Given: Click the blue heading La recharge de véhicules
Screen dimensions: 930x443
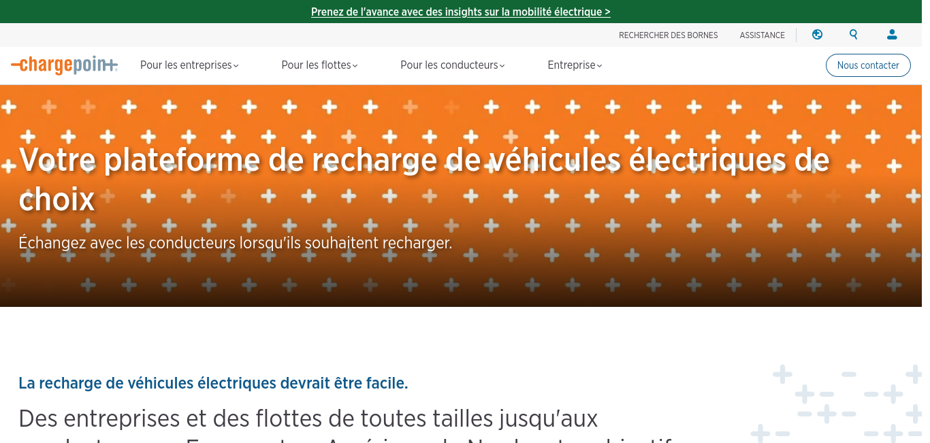Looking at the screenshot, I should 213,383.
